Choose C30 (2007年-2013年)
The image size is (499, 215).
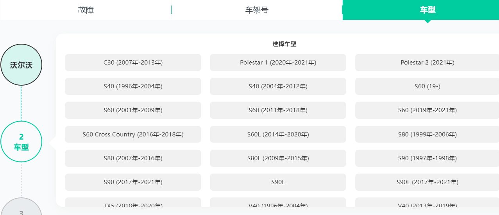click(133, 63)
